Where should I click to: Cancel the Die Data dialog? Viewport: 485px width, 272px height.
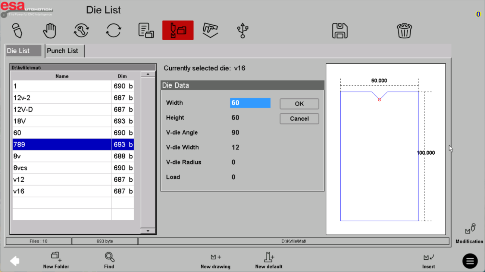coord(299,119)
